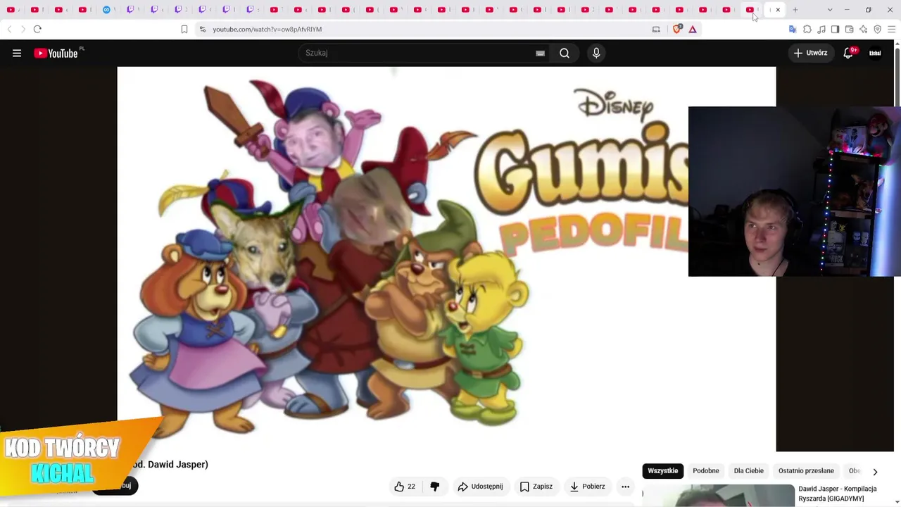Open more actions ellipsis menu
901x507 pixels.
tap(625, 487)
